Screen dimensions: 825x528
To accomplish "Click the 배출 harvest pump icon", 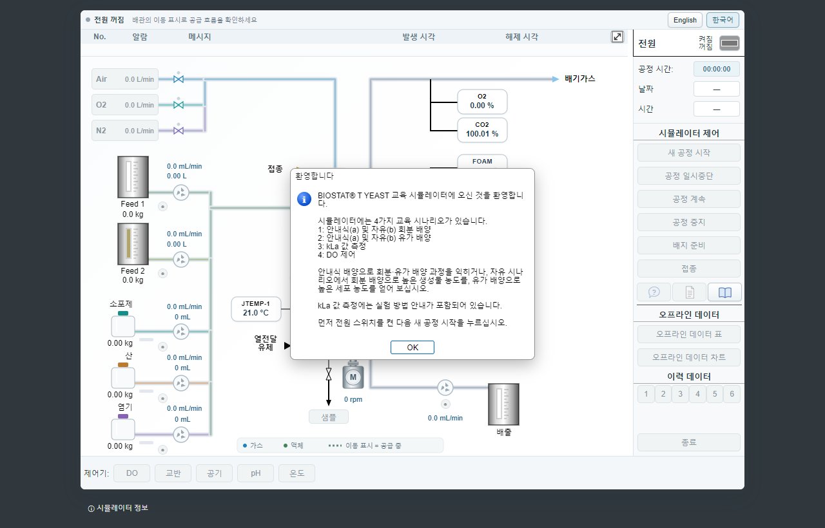I will tap(445, 388).
